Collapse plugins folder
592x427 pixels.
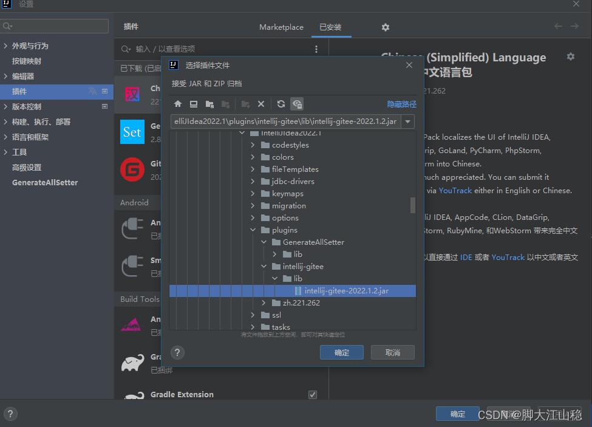253,230
